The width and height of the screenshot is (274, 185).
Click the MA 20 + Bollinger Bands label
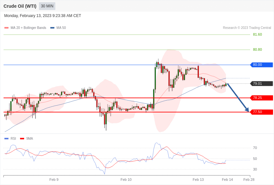click(x=28, y=28)
